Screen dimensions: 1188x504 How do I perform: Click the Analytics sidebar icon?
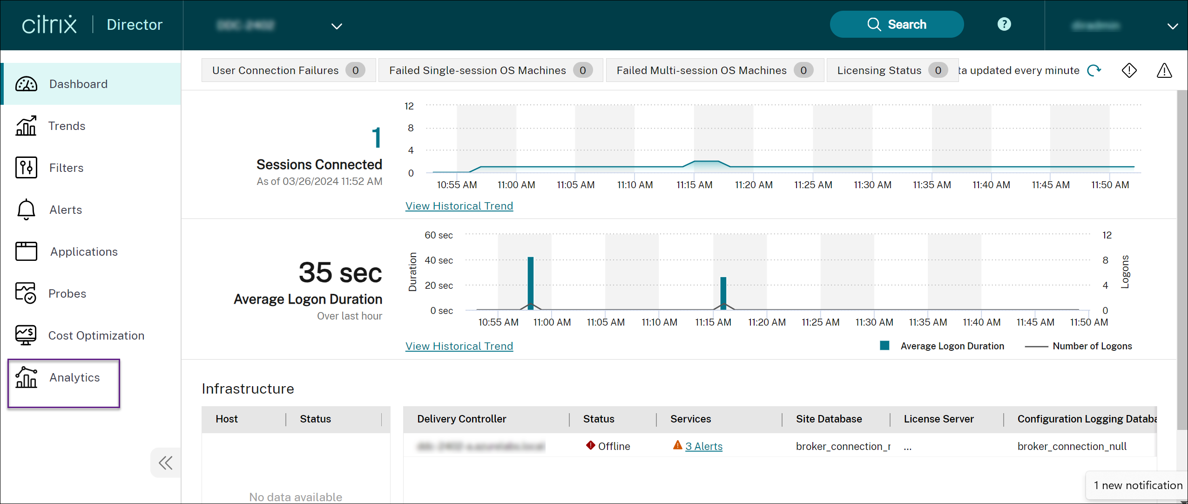click(27, 376)
